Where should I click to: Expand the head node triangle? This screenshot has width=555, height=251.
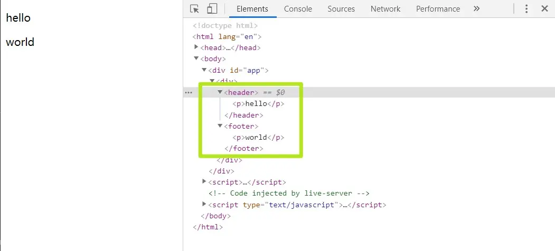pos(196,46)
